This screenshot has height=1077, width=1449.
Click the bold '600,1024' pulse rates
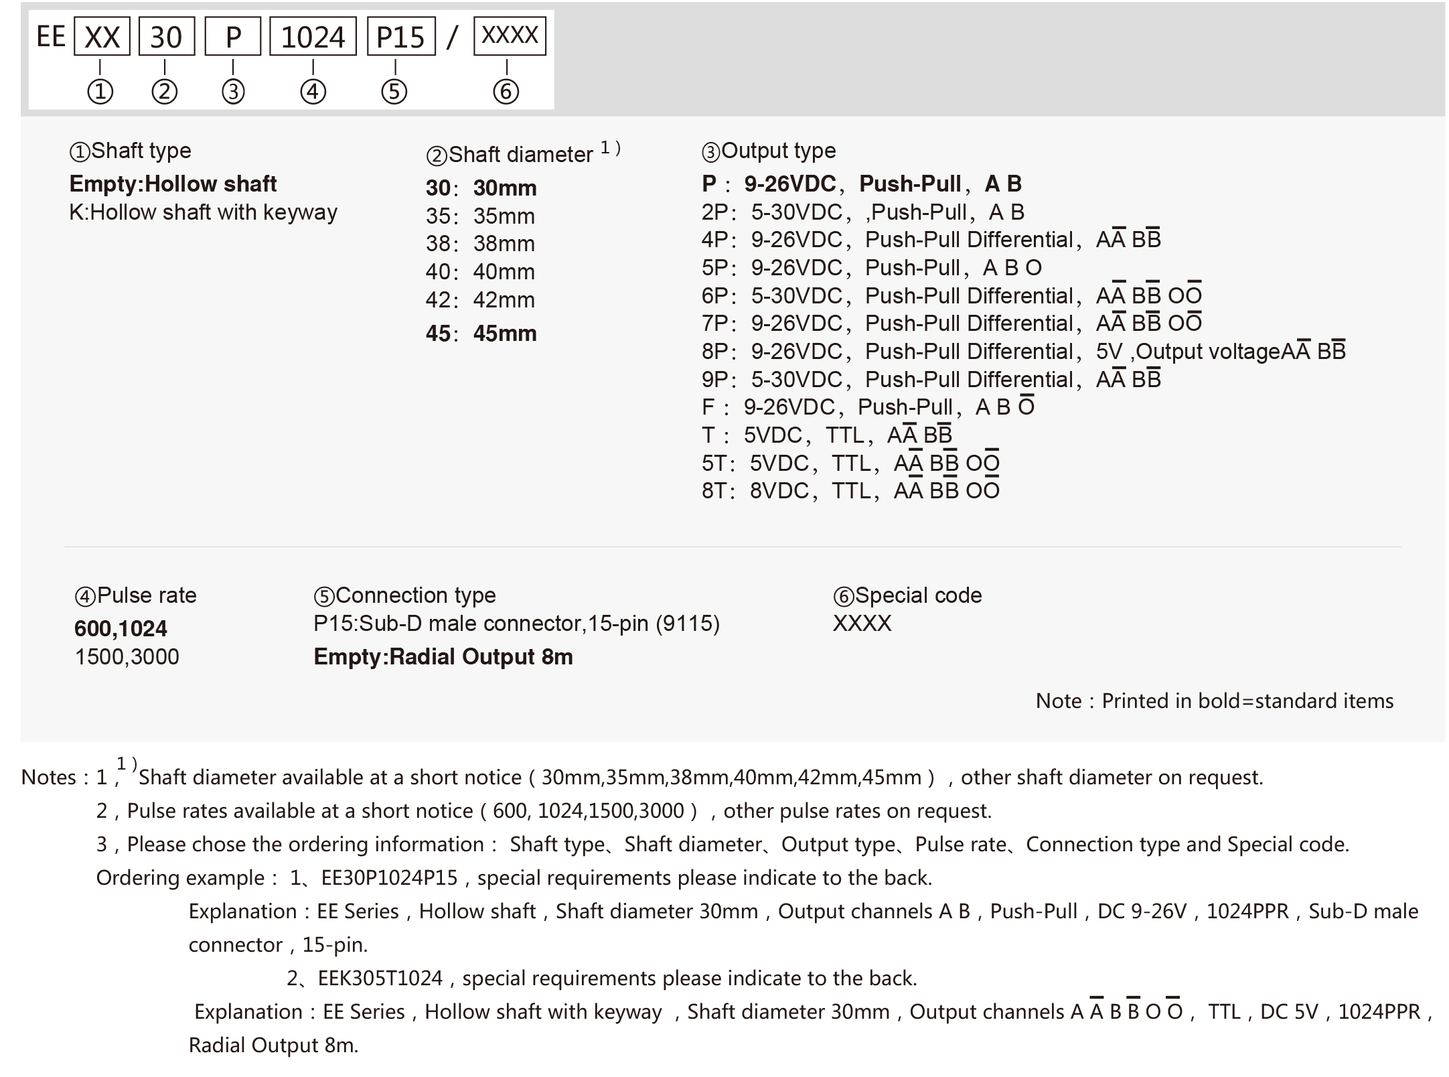coord(121,628)
